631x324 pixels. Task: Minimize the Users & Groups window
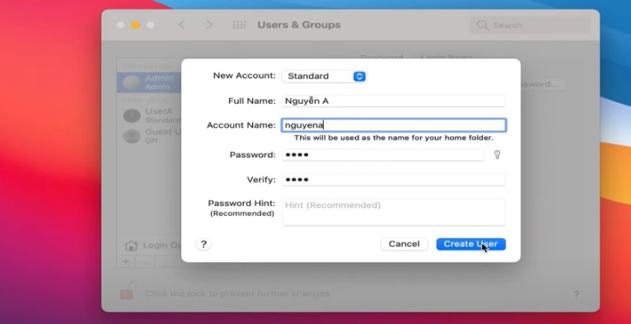pos(136,25)
